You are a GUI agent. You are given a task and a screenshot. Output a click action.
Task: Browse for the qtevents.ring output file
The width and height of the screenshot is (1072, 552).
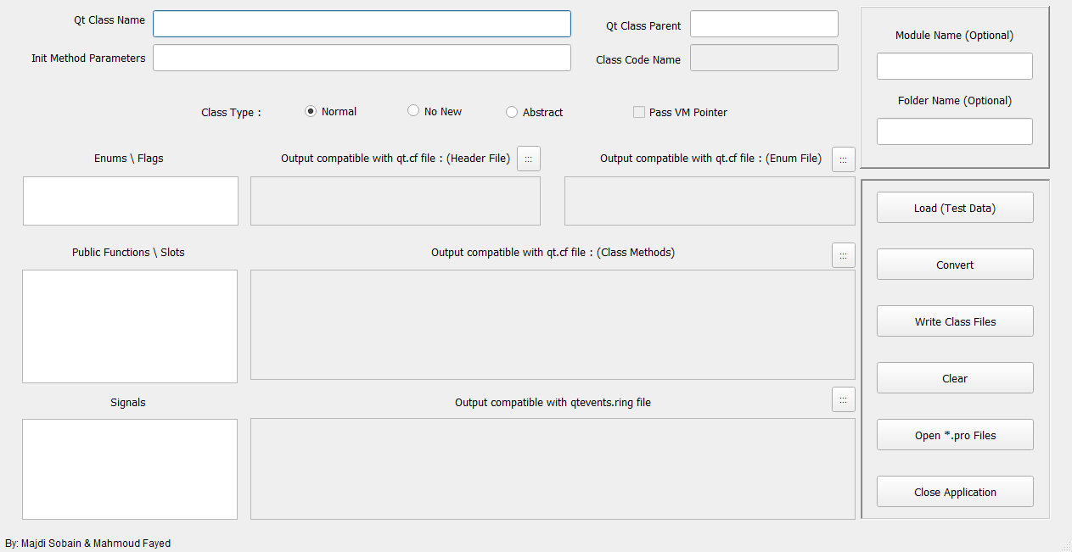click(843, 399)
